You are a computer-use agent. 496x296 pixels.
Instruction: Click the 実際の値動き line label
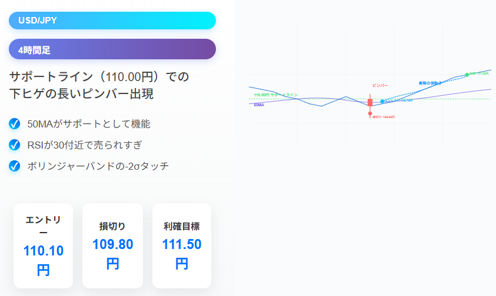tap(430, 83)
